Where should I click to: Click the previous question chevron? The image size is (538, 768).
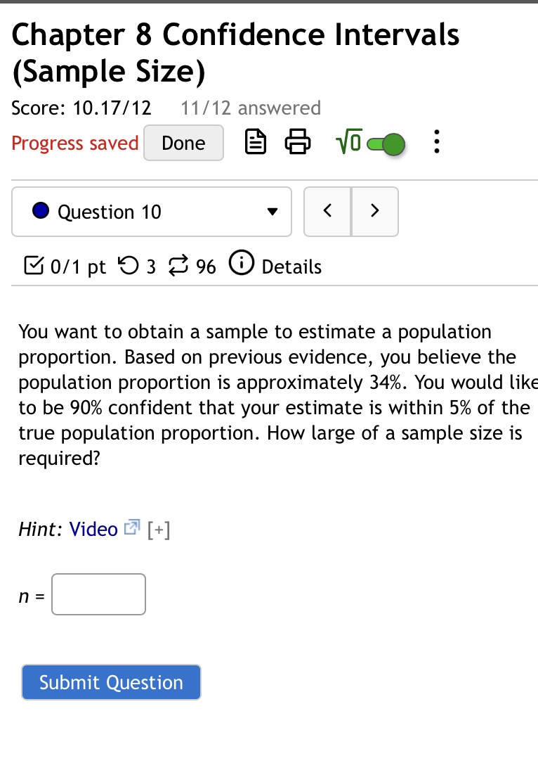point(327,210)
